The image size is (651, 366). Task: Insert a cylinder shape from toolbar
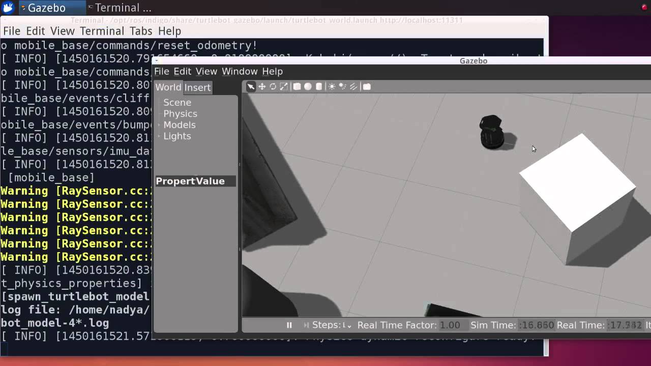(319, 86)
